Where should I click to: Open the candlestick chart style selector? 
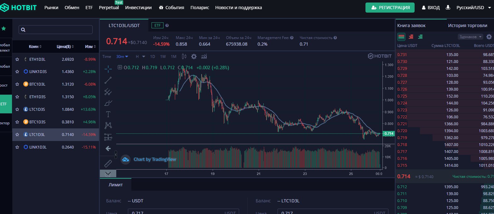(x=184, y=57)
